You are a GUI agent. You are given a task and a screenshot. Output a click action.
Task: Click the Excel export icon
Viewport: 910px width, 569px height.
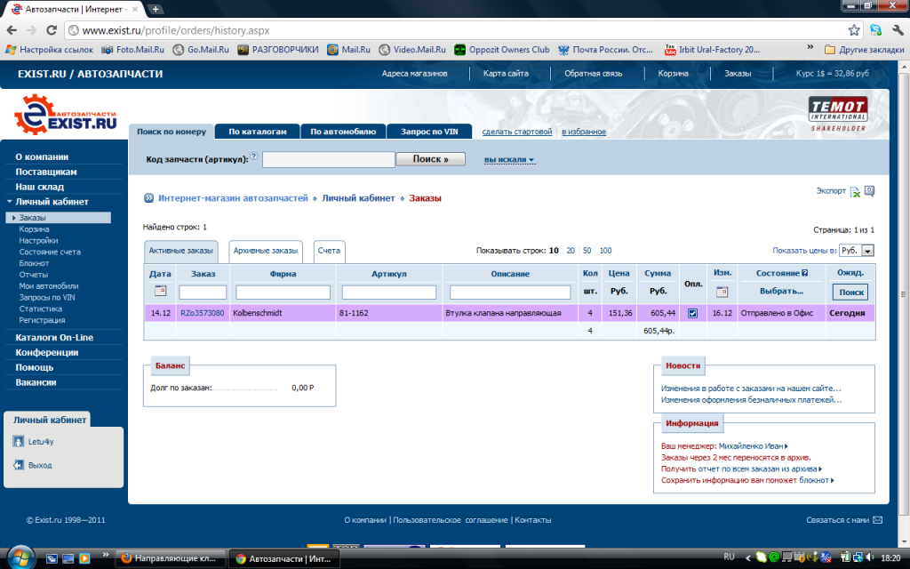(x=855, y=191)
